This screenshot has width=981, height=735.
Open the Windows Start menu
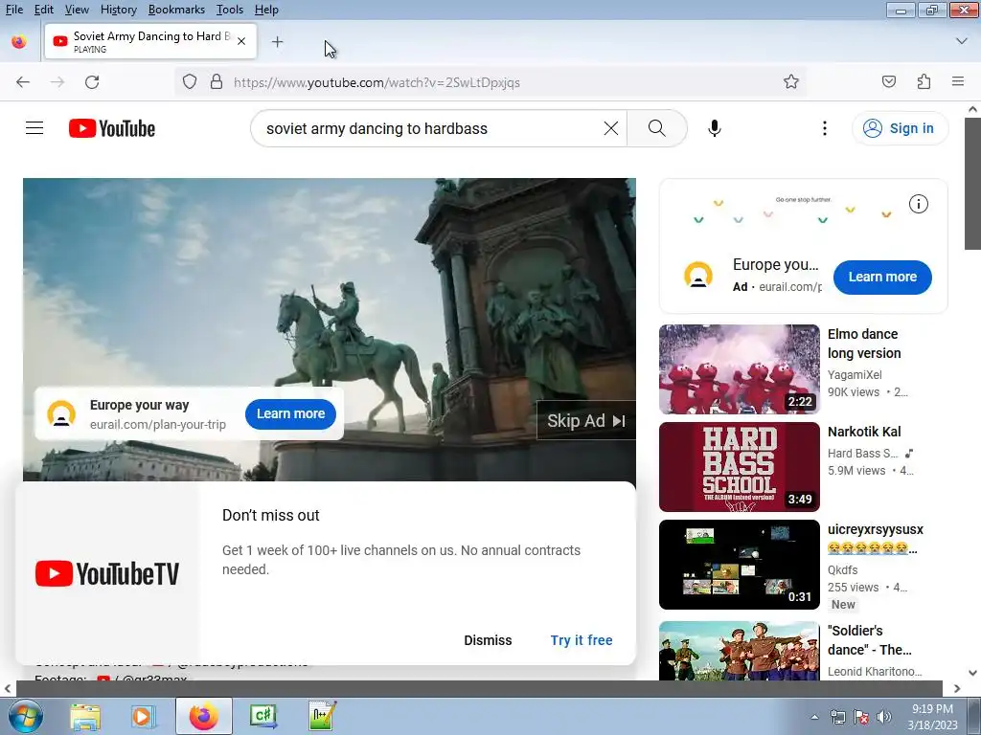tap(26, 716)
